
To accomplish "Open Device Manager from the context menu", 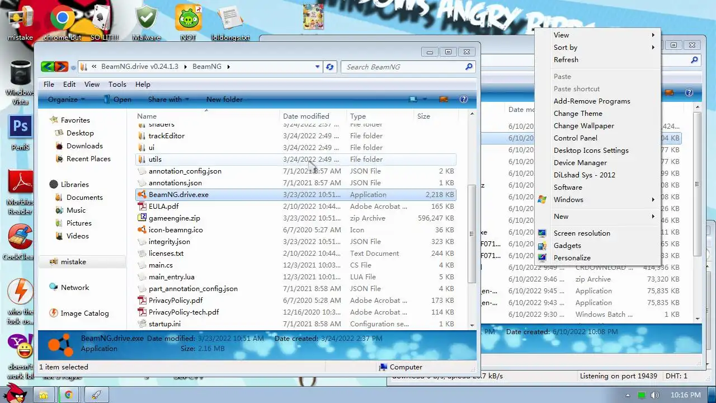I will (597, 162).
